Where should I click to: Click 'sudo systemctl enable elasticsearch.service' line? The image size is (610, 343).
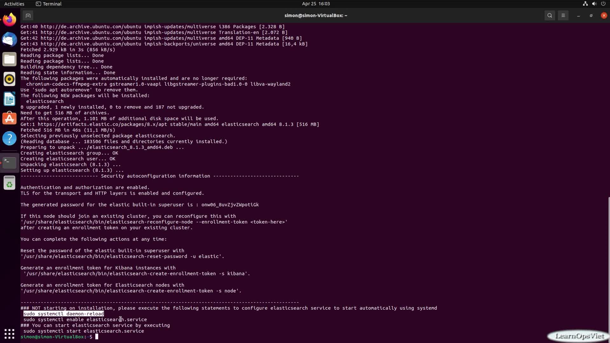pos(85,319)
